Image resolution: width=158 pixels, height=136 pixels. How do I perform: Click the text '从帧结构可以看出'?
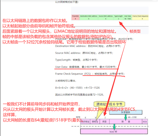coord(66,81)
